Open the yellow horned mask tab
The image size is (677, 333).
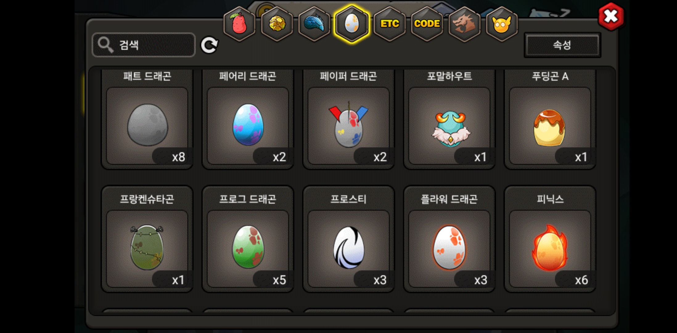(x=502, y=24)
